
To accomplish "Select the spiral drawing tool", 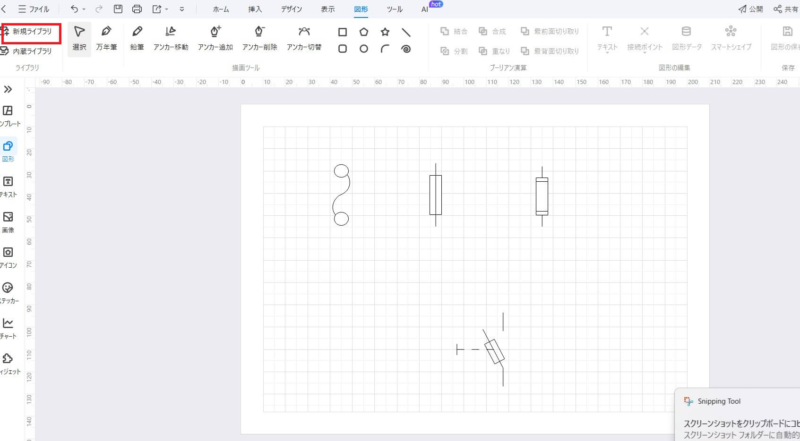I will pos(406,49).
